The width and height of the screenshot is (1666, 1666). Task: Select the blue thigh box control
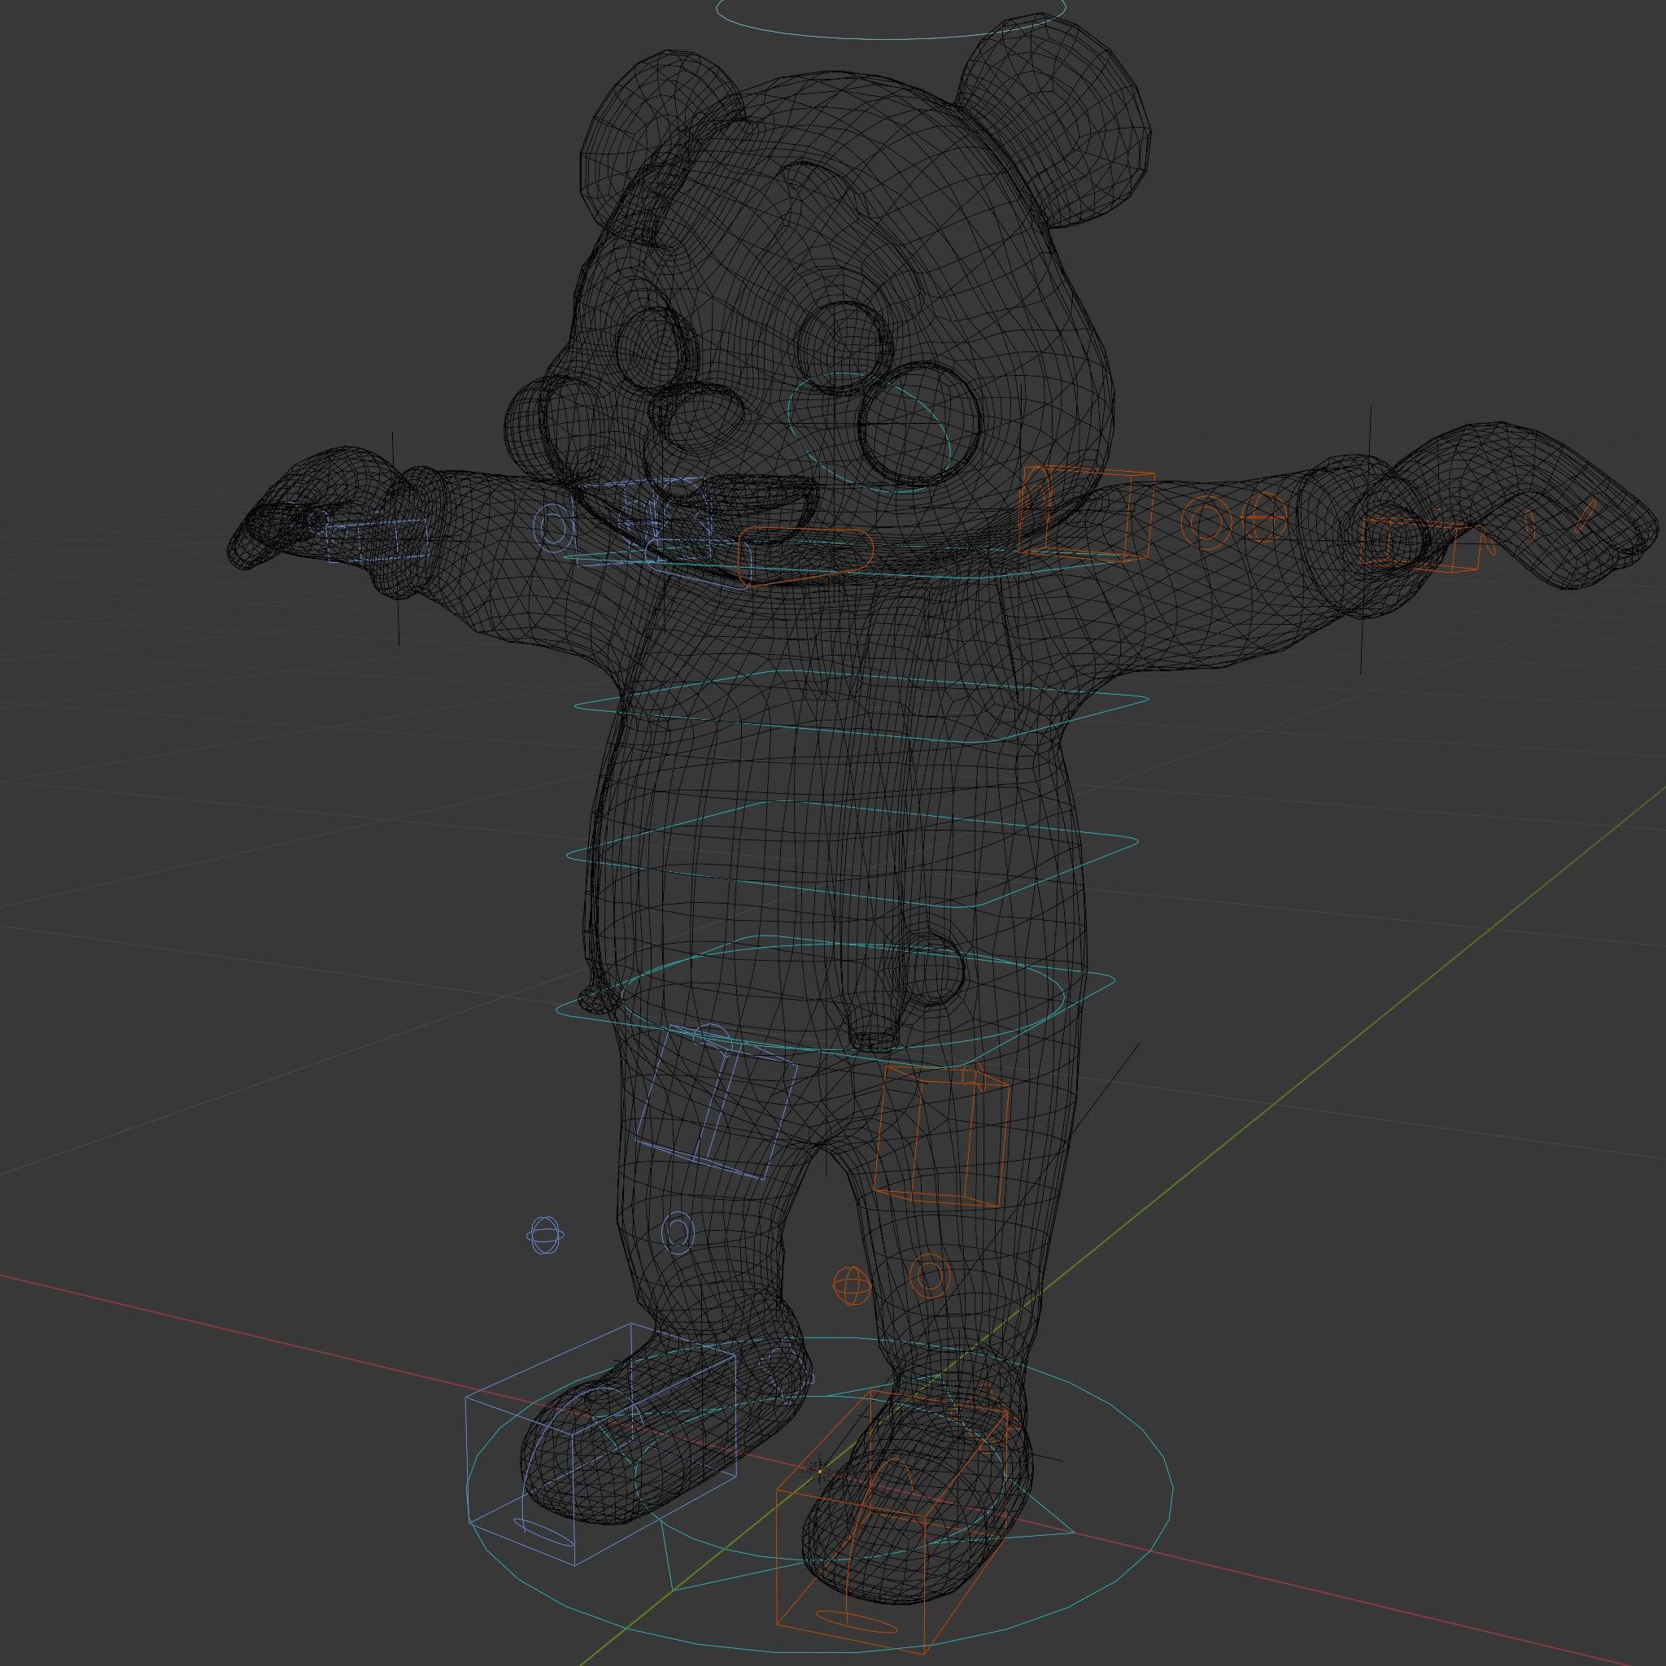point(717,1104)
